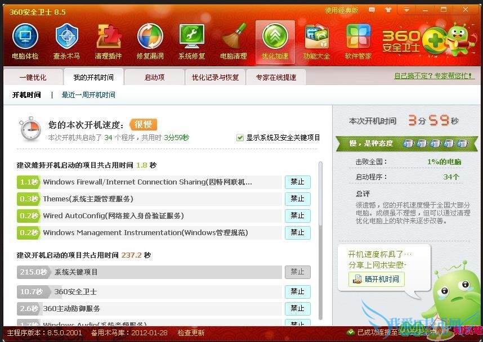
Task: Open 电脑清理 broom cleanup icon
Action: coord(234,42)
